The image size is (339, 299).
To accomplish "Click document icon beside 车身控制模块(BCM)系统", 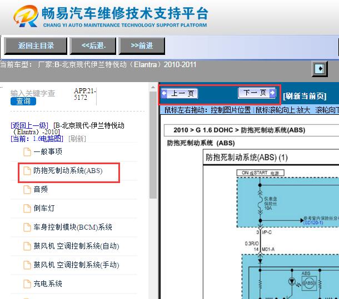I will coord(27,227).
